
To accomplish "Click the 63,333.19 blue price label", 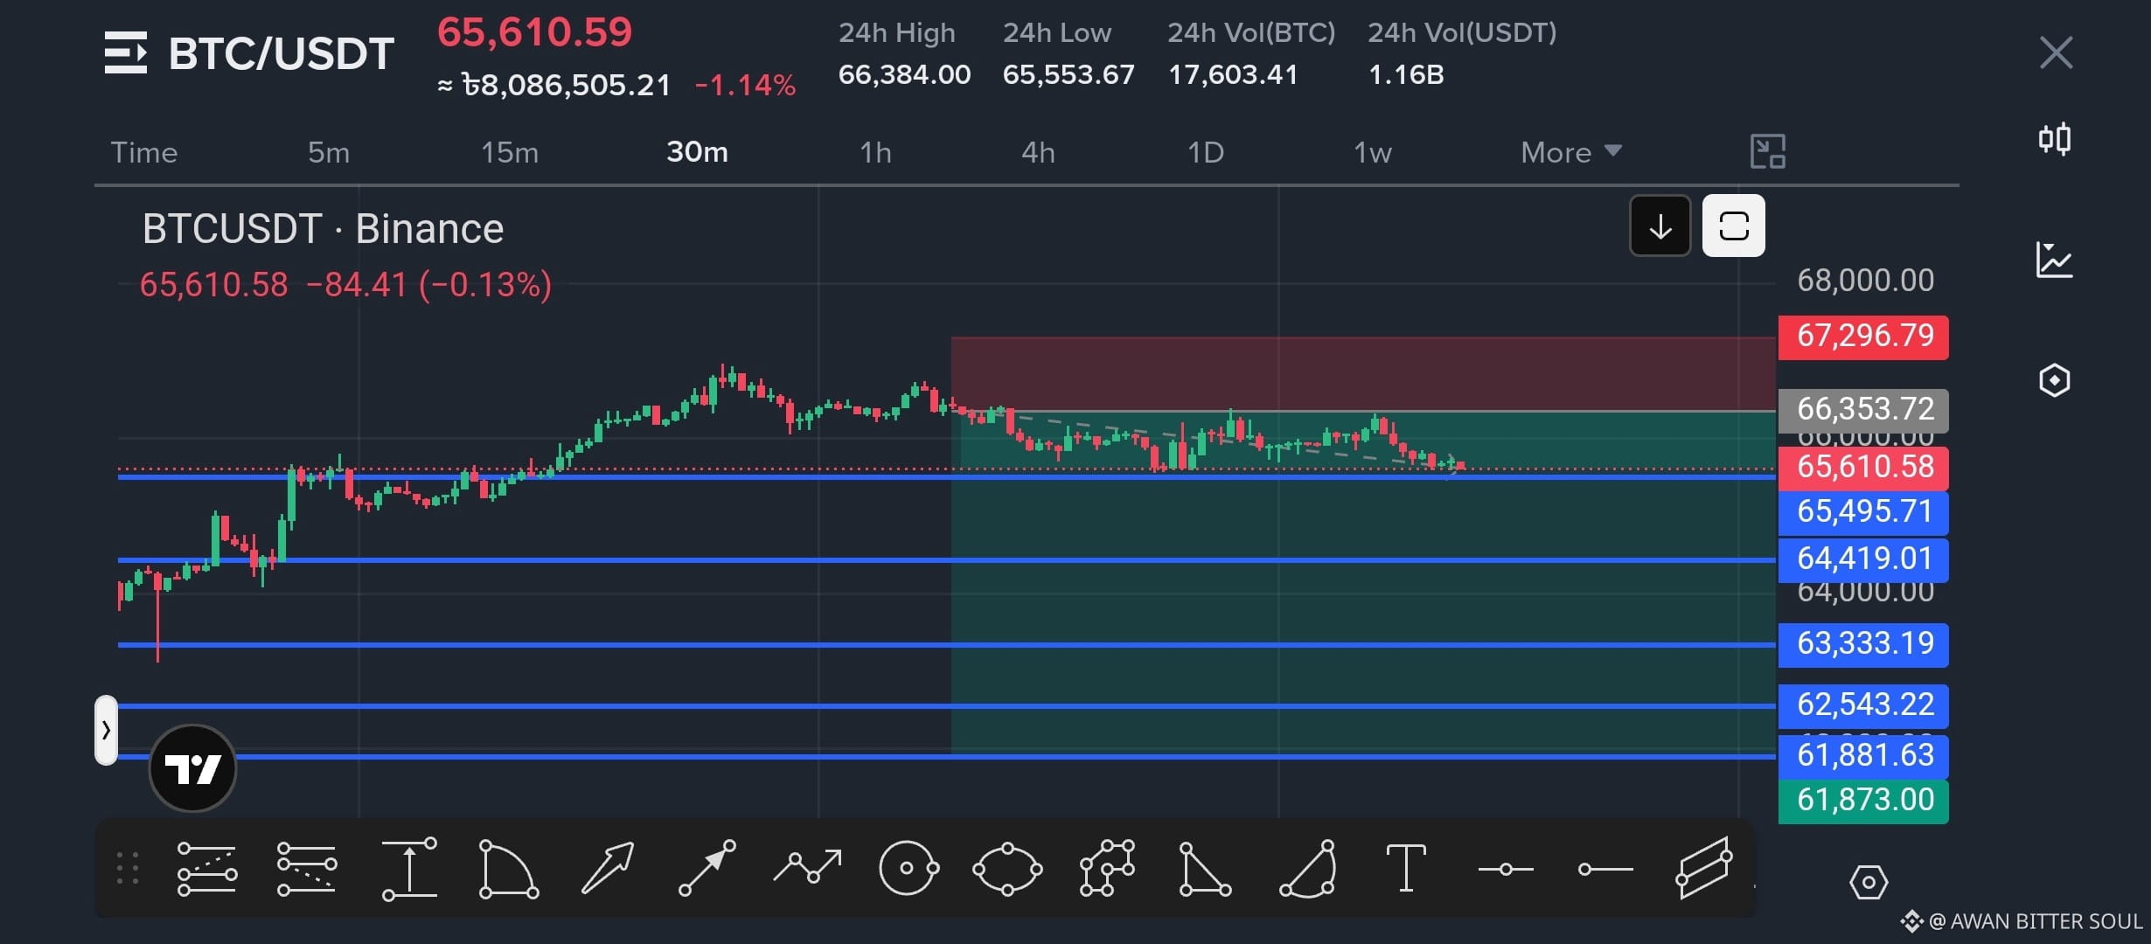I will [x=1863, y=644].
